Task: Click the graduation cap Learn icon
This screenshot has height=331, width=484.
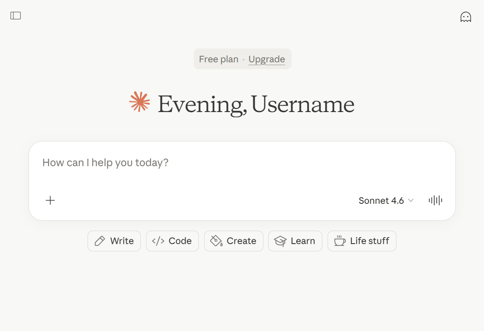Action: click(x=280, y=241)
